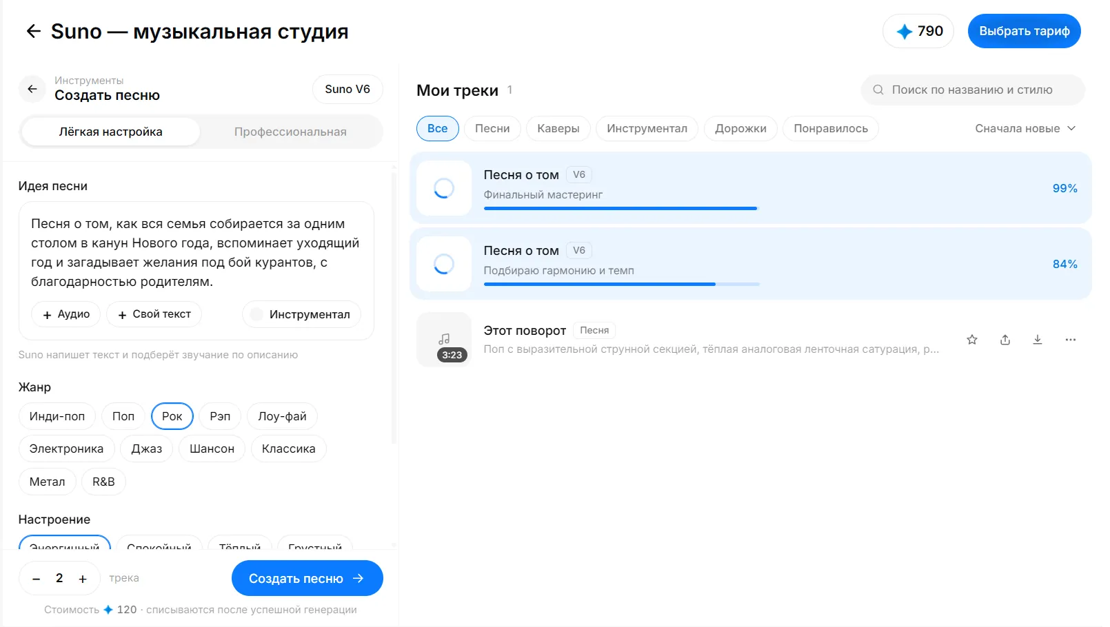Image resolution: width=1110 pixels, height=627 pixels.
Task: Click progress bar of Подбираю гармонию track
Action: (x=621, y=284)
